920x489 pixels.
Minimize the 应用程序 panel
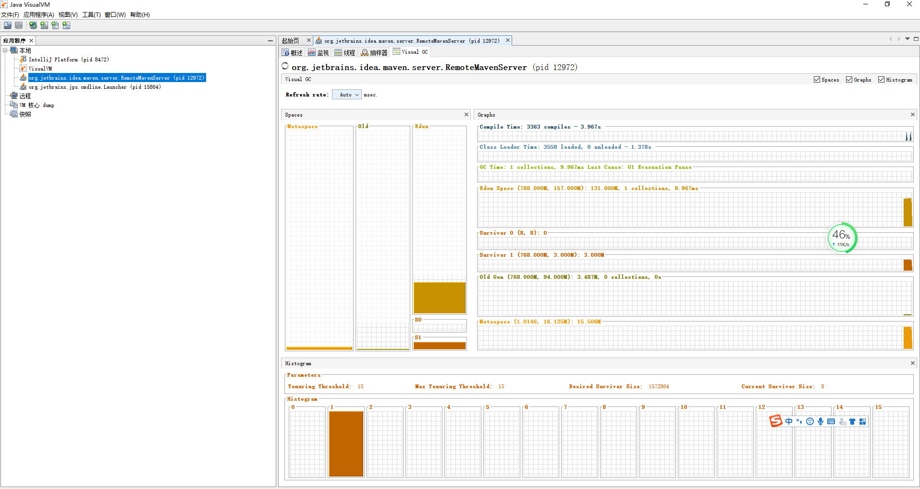pos(270,41)
